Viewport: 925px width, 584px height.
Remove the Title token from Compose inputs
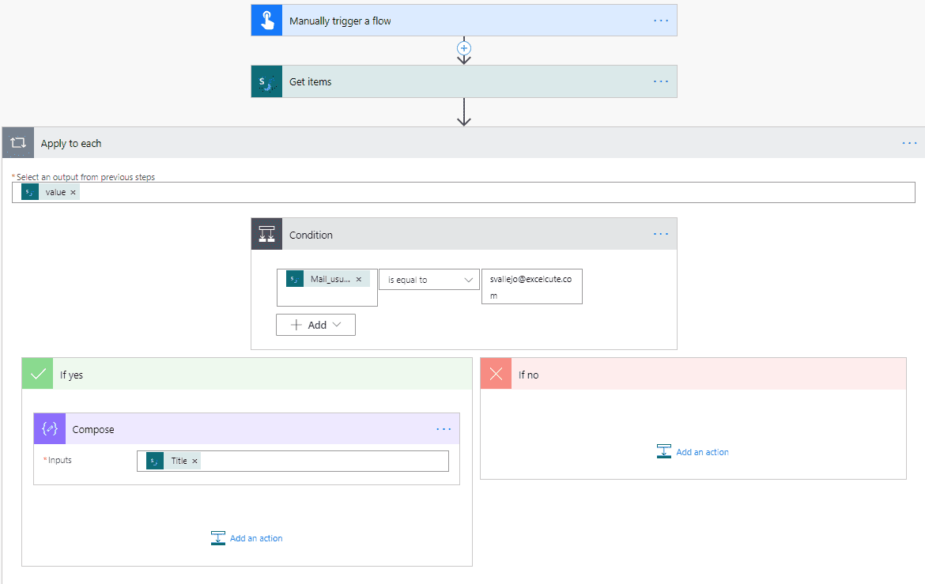pos(194,460)
